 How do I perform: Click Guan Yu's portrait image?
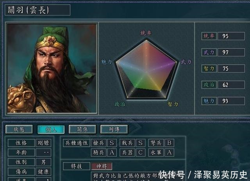click(52, 68)
